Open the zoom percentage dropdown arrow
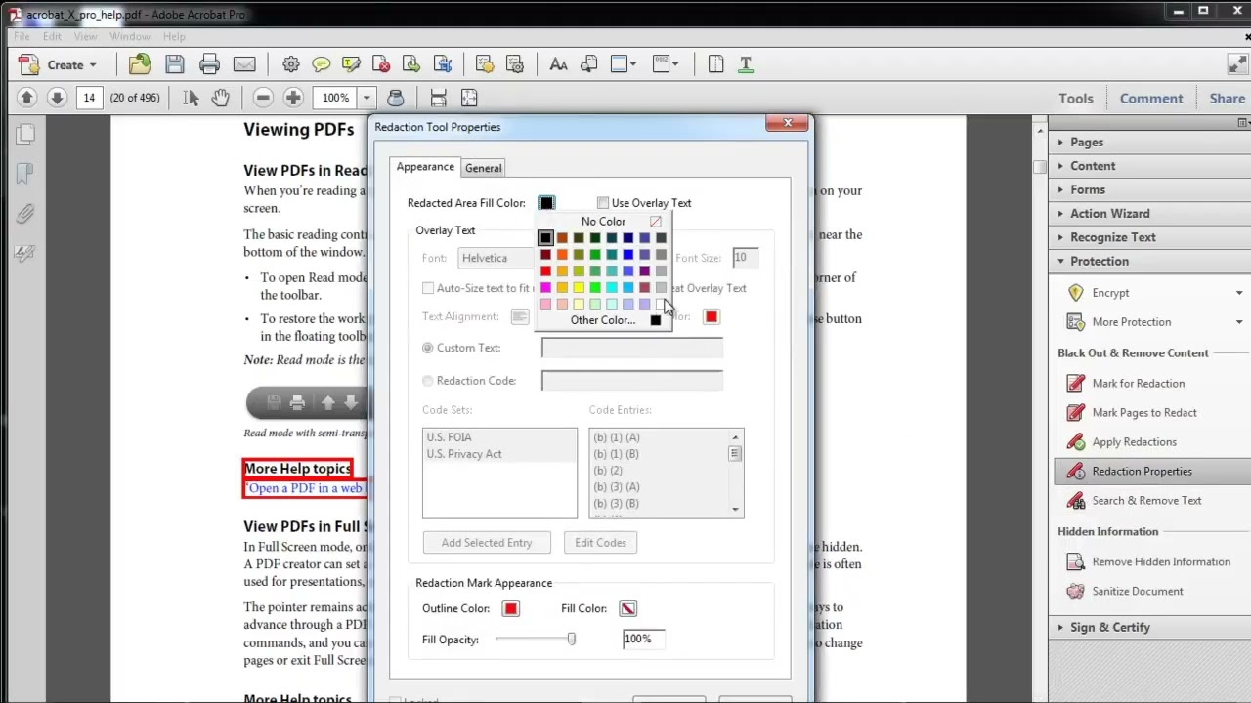The image size is (1251, 703). [x=367, y=98]
